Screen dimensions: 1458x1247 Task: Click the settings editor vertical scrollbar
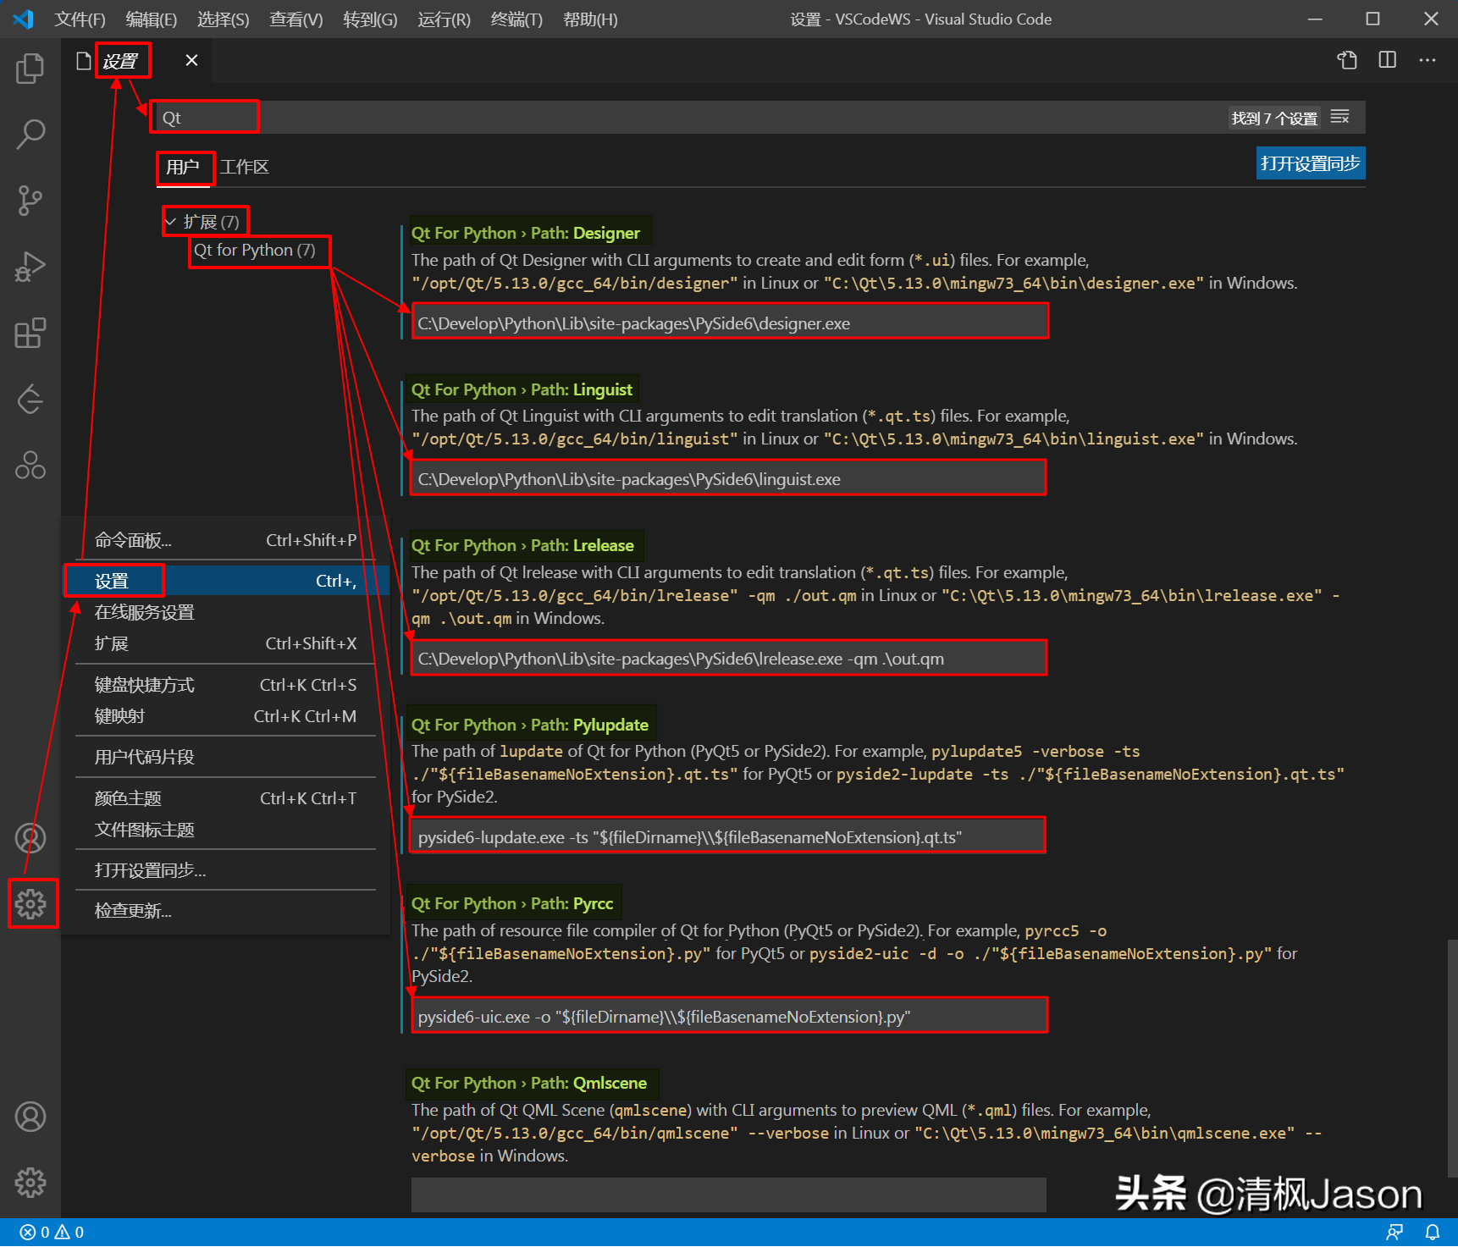(x=1452, y=1058)
